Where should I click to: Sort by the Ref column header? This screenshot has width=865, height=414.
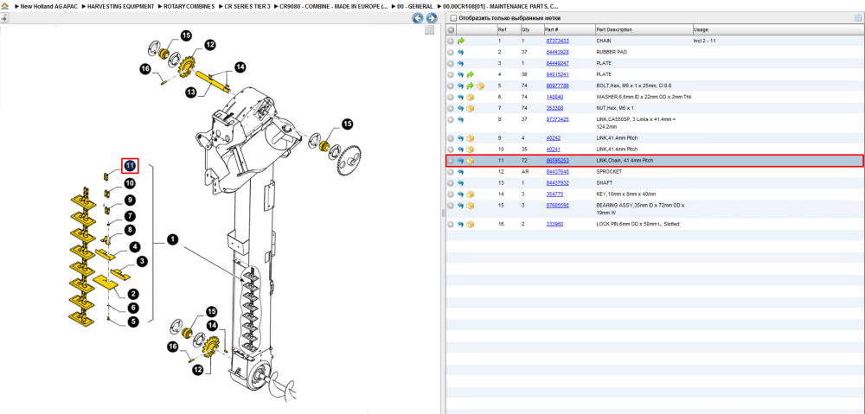tap(508, 29)
